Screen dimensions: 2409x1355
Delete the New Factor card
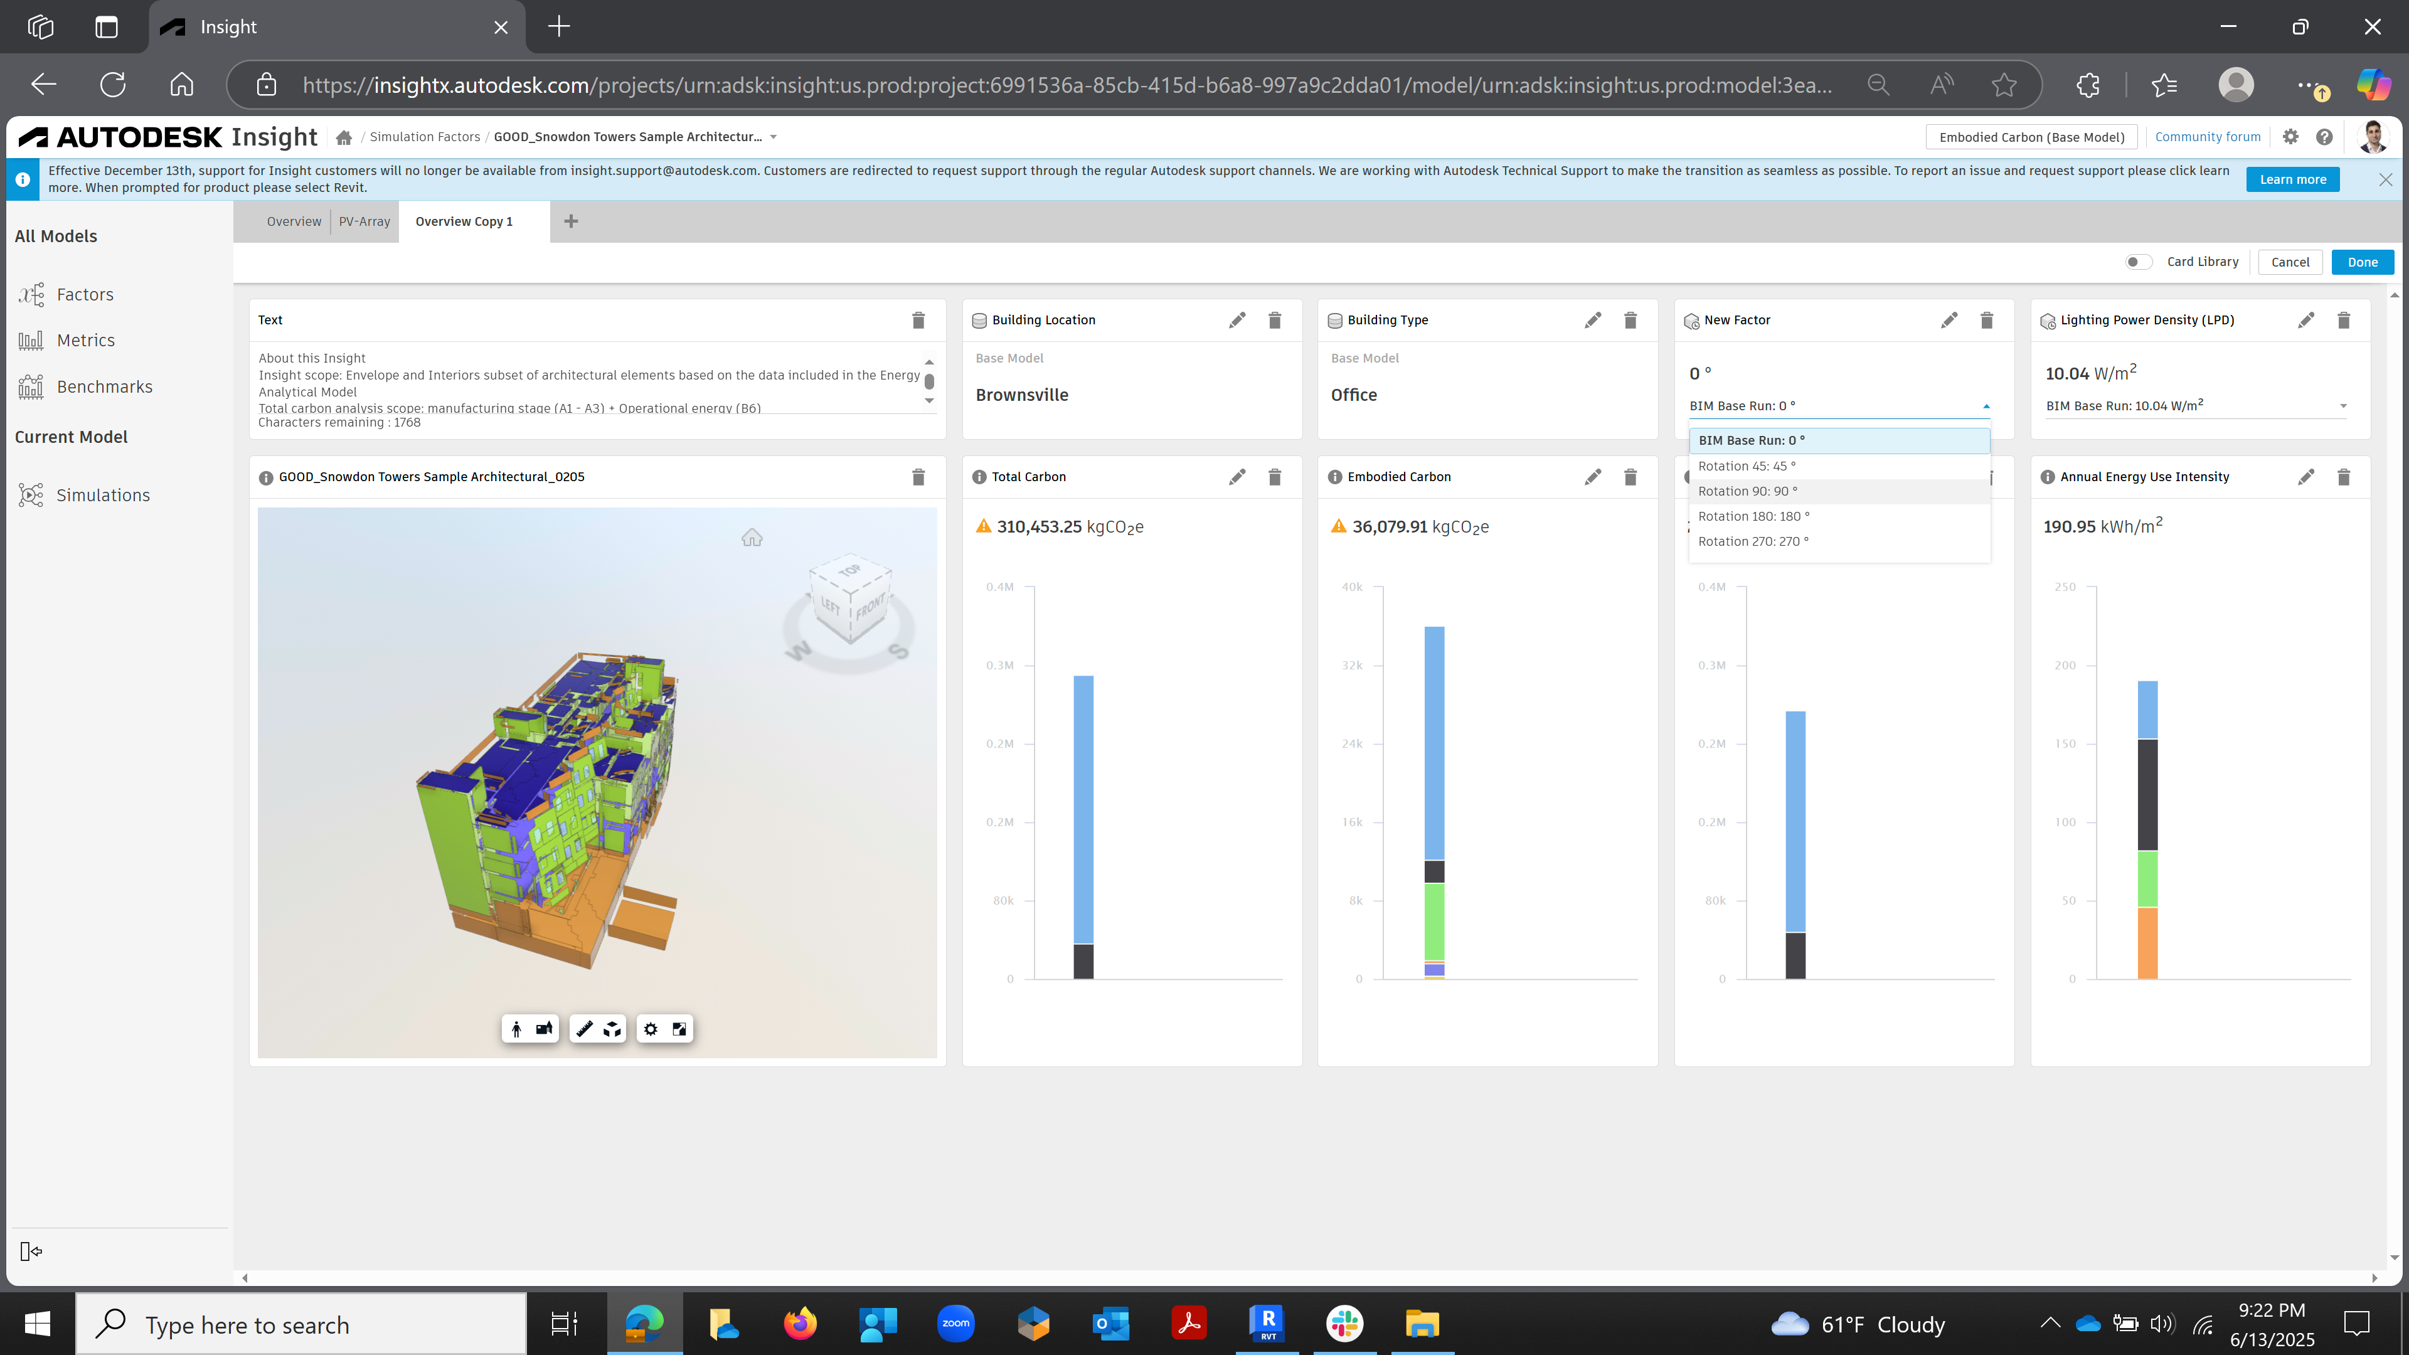pyautogui.click(x=1986, y=320)
